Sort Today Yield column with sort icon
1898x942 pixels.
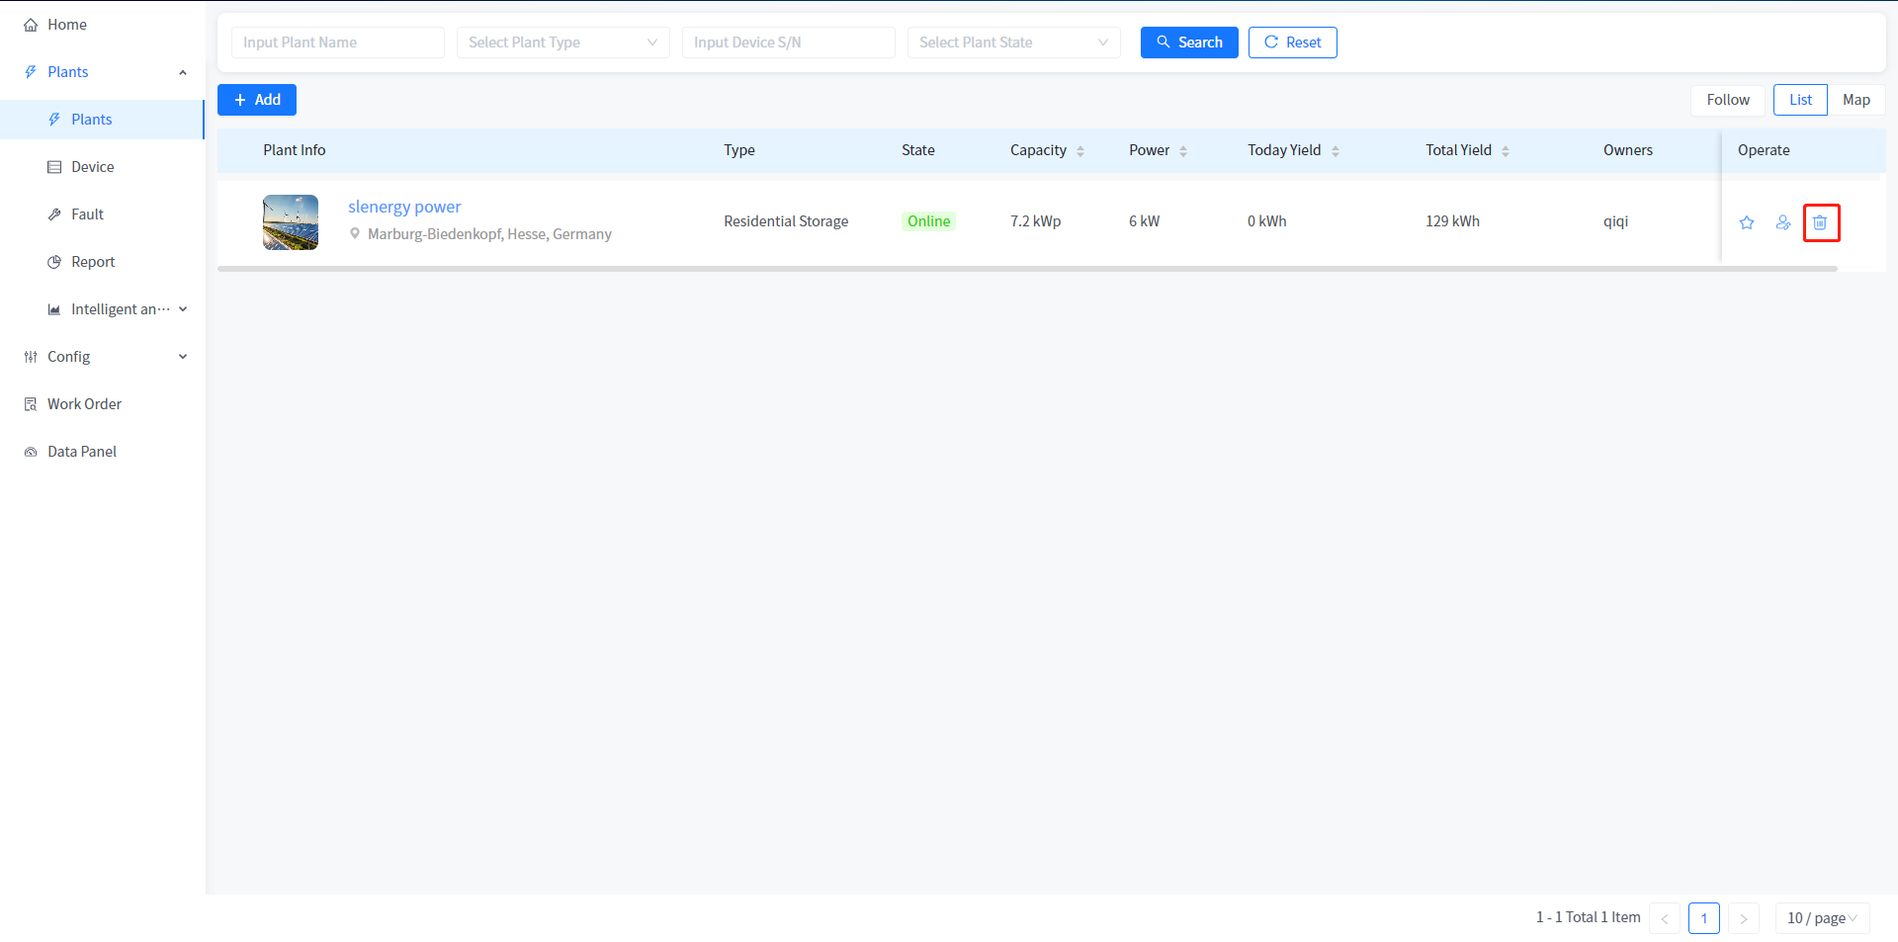tap(1336, 151)
